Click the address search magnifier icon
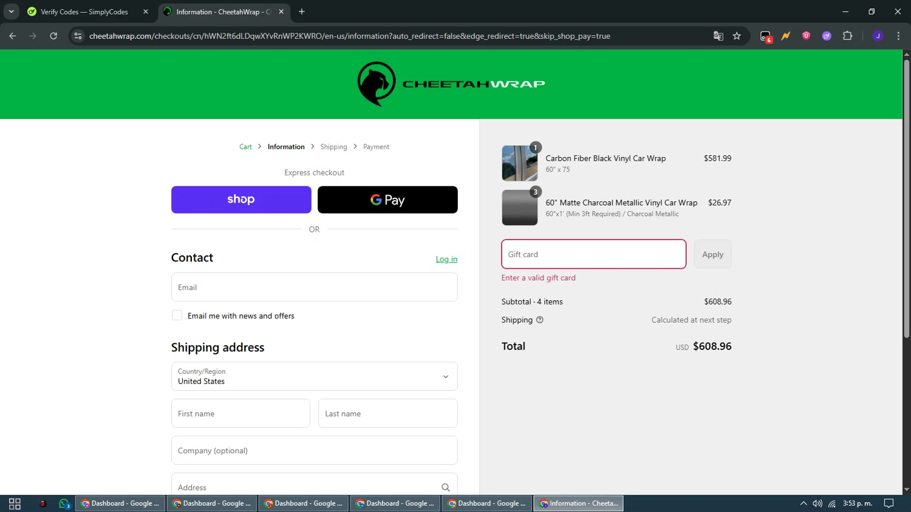The height and width of the screenshot is (512, 911). tap(446, 487)
